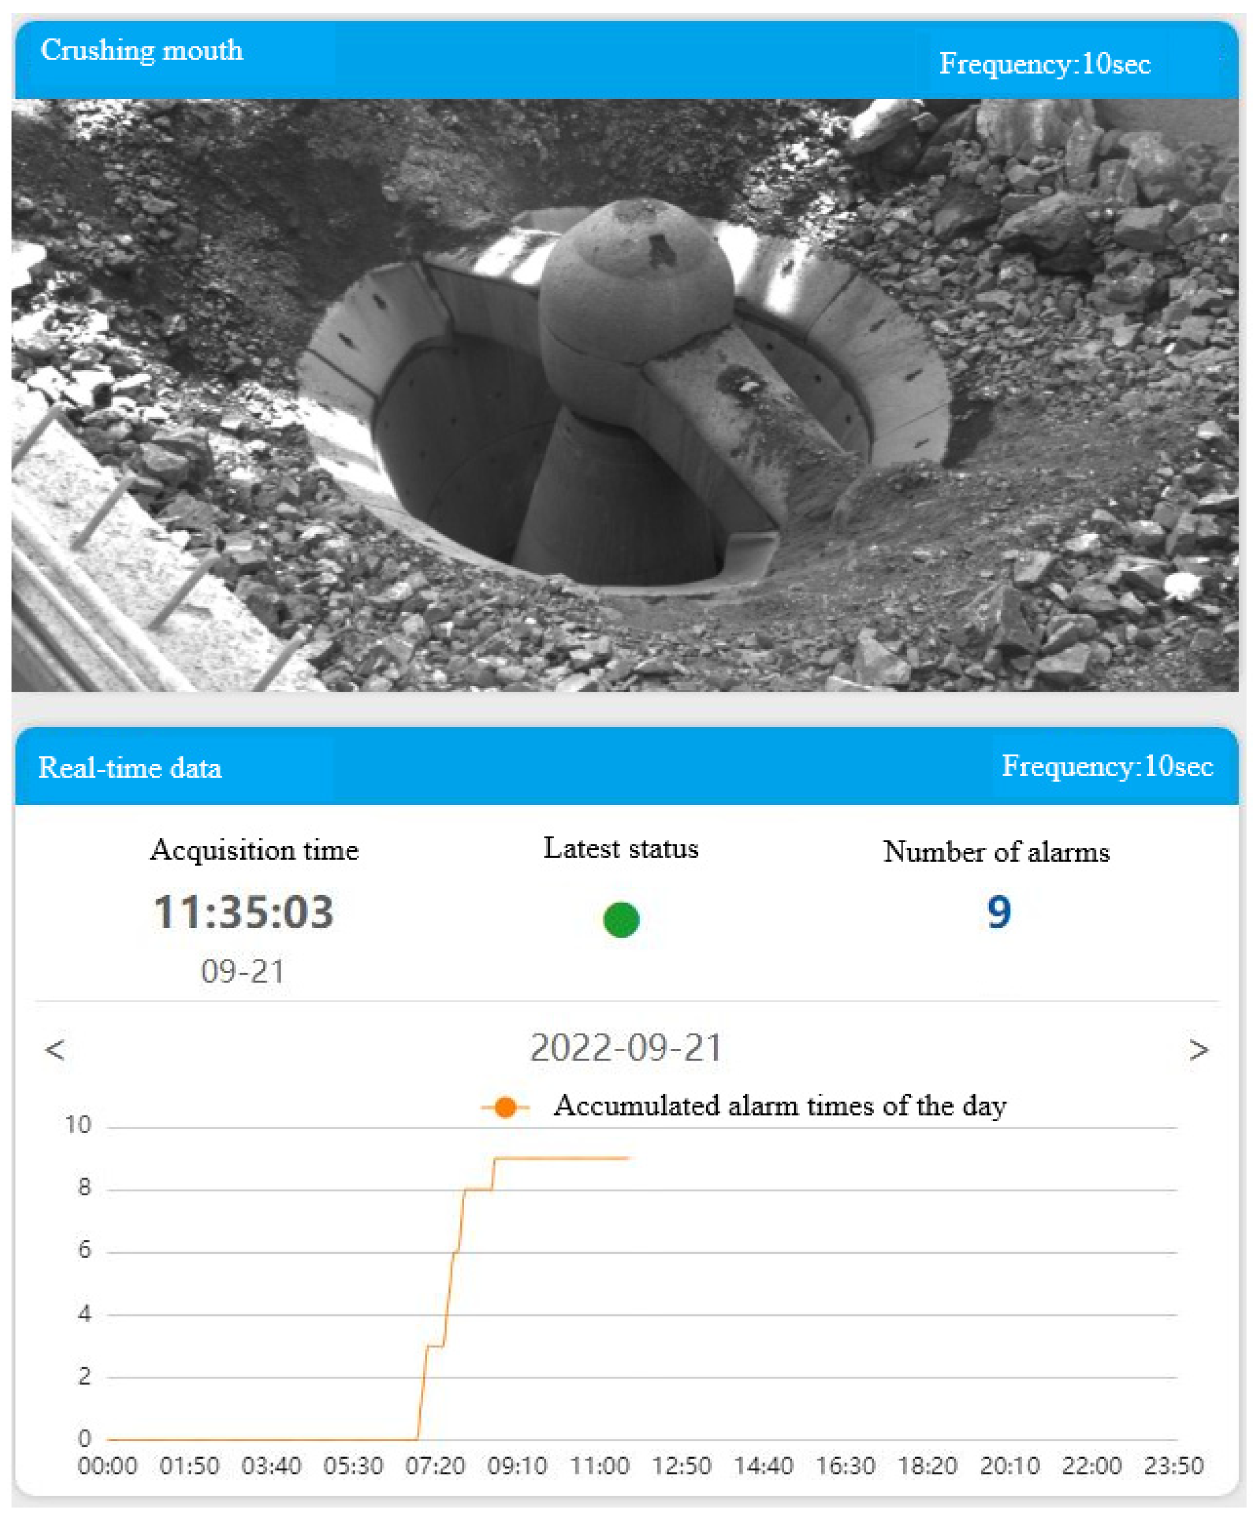1259x1521 pixels.
Task: Click the Number of alarms value 9
Action: point(999,912)
